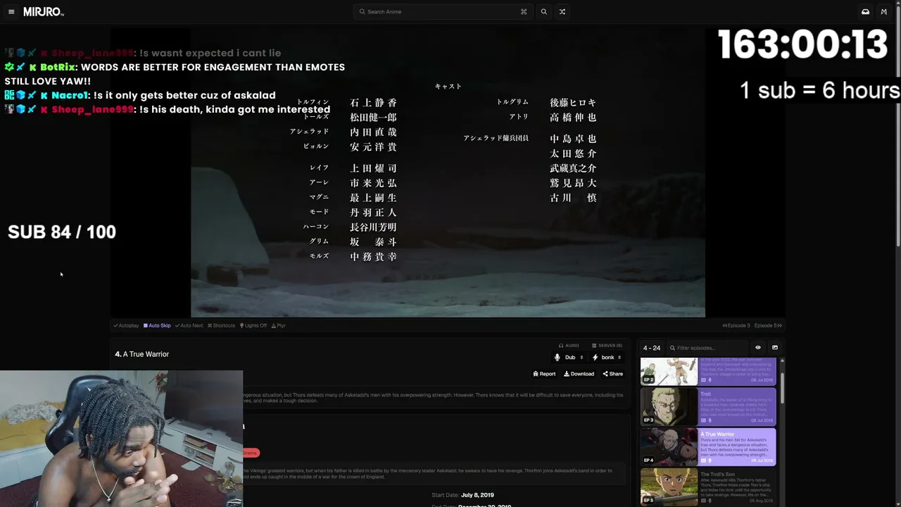
Task: Focus the Search Anime field
Action: tap(443, 12)
